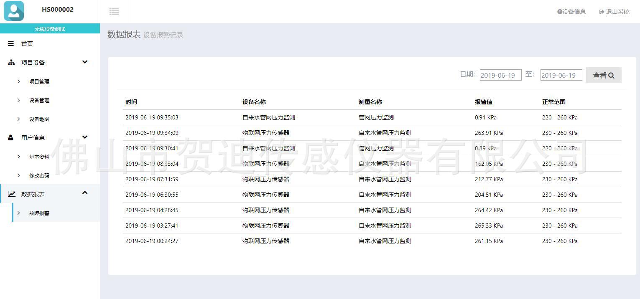Image resolution: width=640 pixels, height=299 pixels.
Task: Click the 设备信息 info icon
Action: (560, 12)
